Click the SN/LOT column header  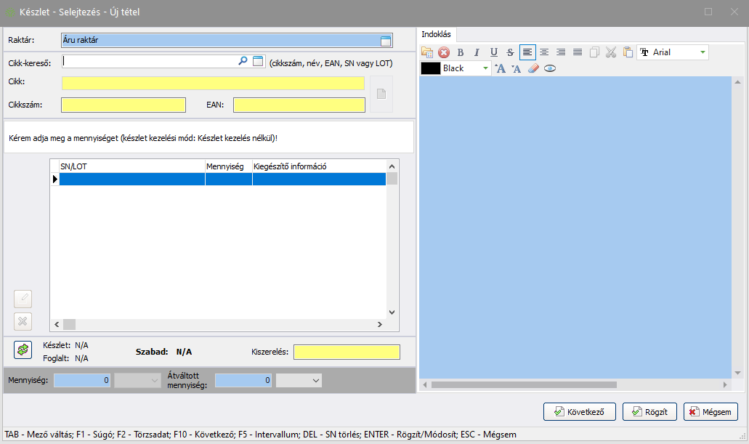(x=131, y=166)
